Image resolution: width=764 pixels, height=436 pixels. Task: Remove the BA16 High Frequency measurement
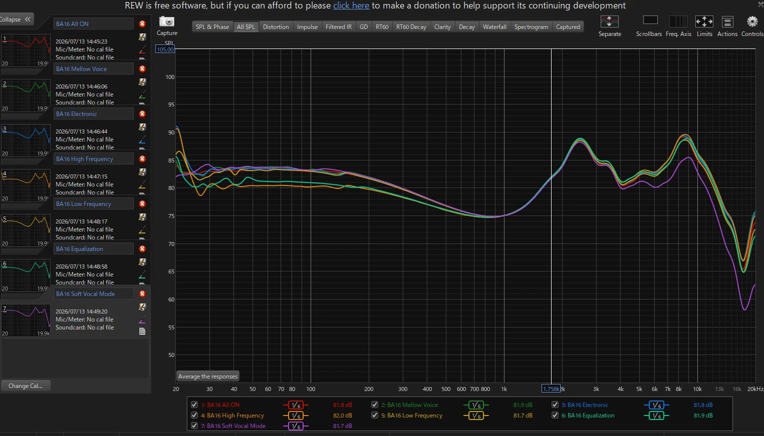point(142,159)
